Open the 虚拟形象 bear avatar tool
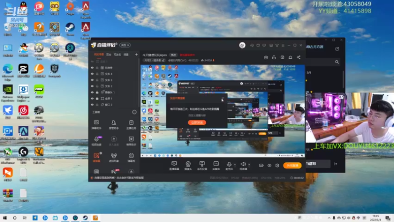Image resolution: width=394 pixels, height=222 pixels. tap(114, 157)
